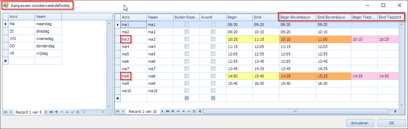Confirm edit with checkmark in days navigator
Image resolution: width=408 pixels, height=129 pixels.
[x=72, y=112]
